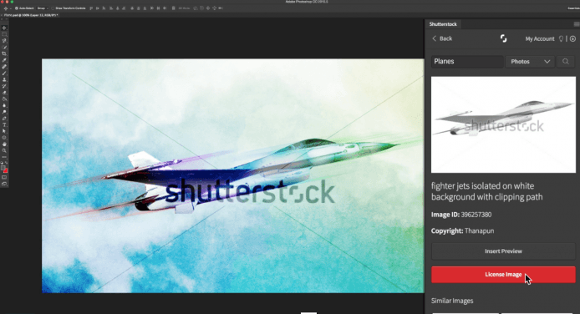Open My Account in the Shutterstock panel
580x314 pixels.
tap(540, 38)
